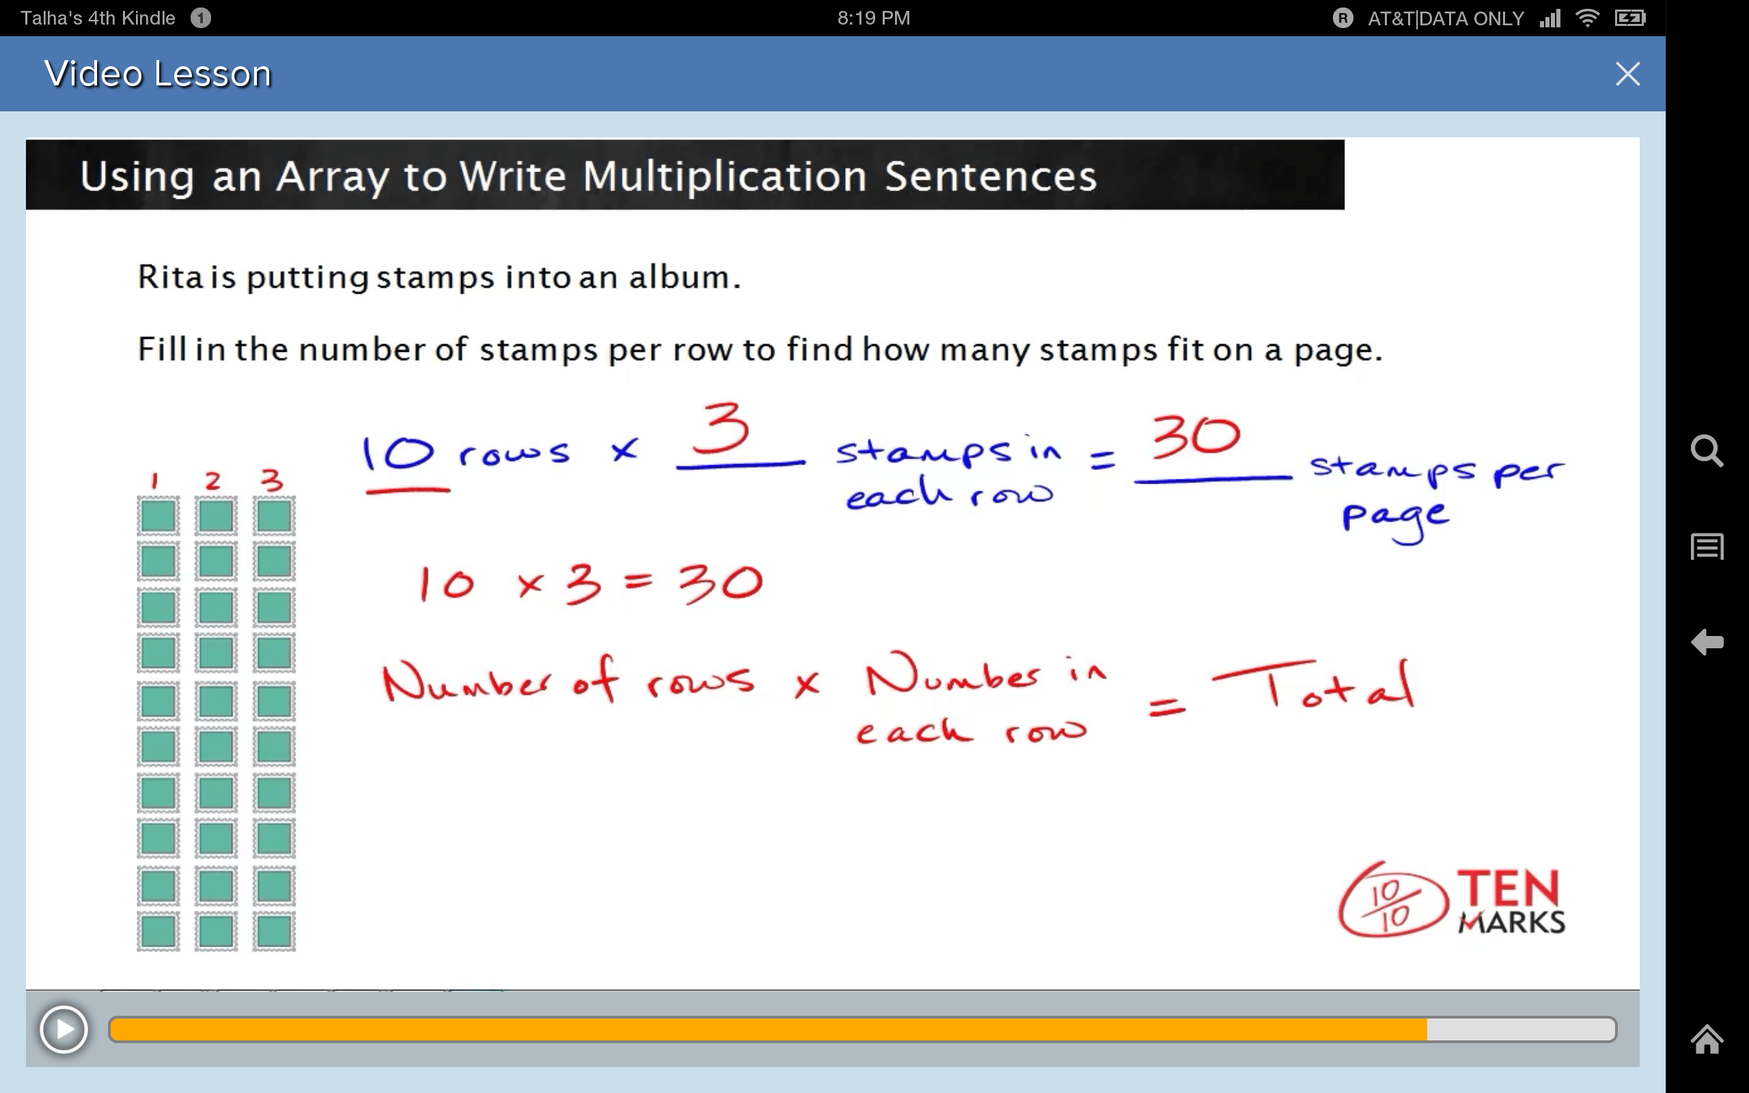Viewport: 1749px width, 1093px height.
Task: Click the Talha's 4th Kindle device name
Action: click(98, 17)
